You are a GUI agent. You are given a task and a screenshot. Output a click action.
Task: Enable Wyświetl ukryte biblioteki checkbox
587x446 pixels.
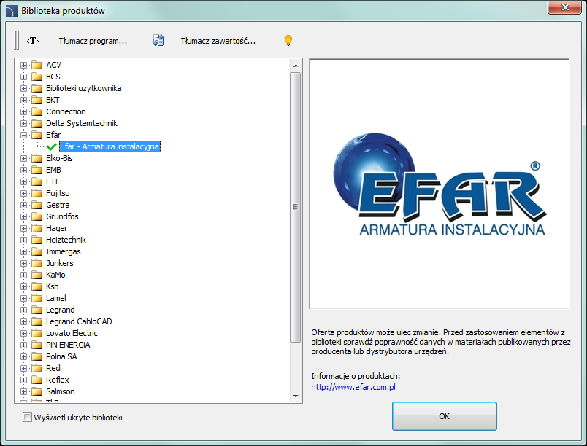tap(27, 418)
